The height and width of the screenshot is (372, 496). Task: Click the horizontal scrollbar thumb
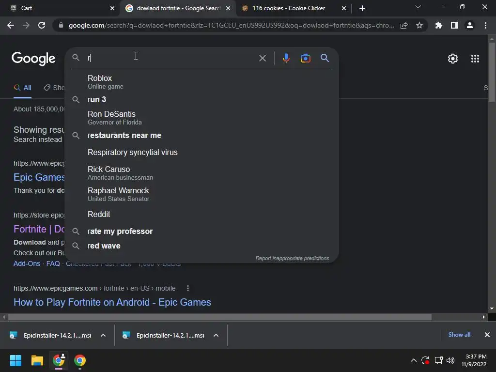coord(220,317)
